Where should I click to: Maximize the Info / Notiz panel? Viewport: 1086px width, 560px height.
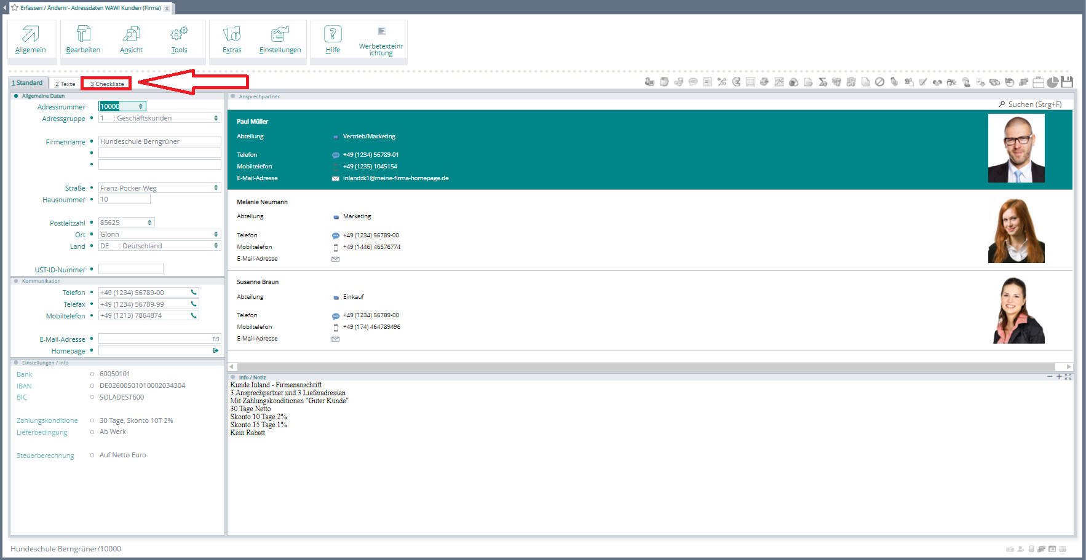click(1068, 377)
